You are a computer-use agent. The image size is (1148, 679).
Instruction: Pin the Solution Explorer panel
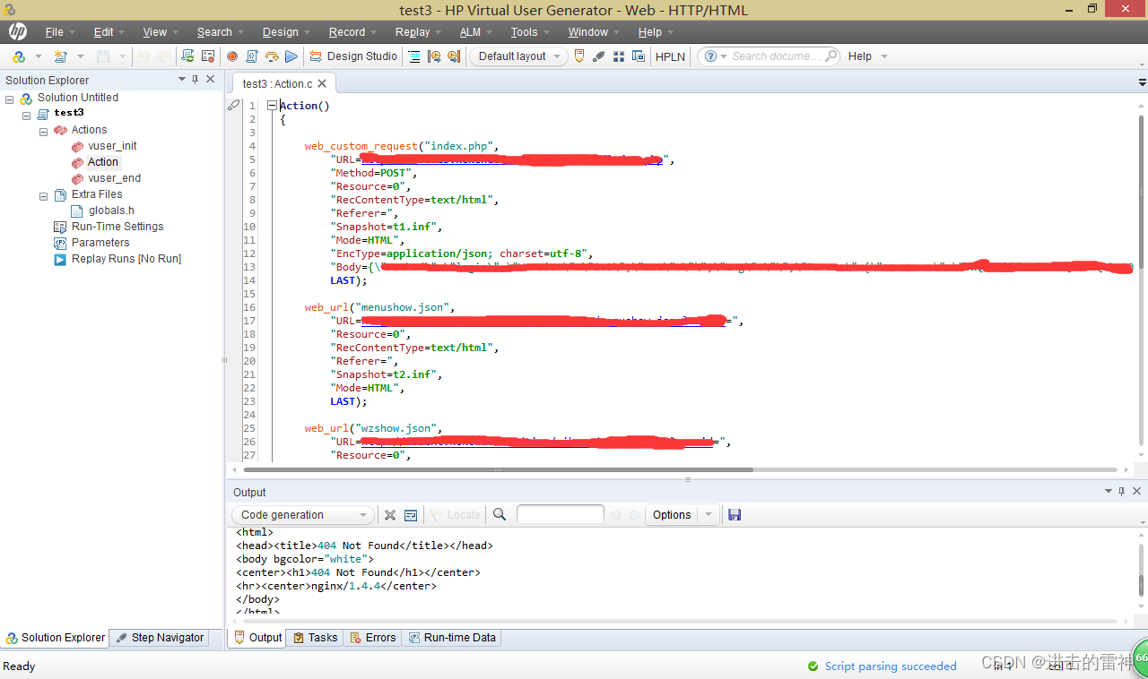[x=196, y=80]
